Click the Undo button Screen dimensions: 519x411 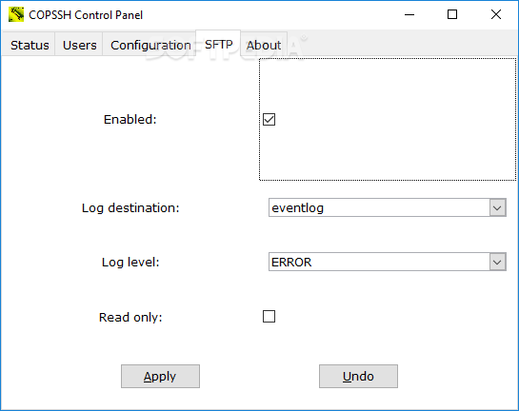[x=358, y=377]
